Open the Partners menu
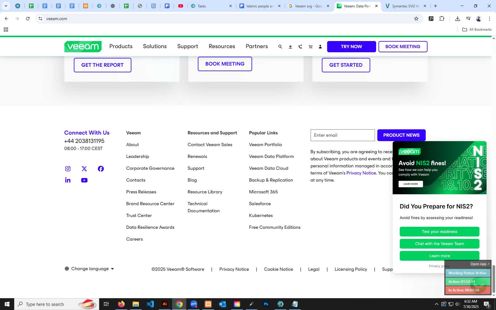The width and height of the screenshot is (496, 310). click(257, 46)
